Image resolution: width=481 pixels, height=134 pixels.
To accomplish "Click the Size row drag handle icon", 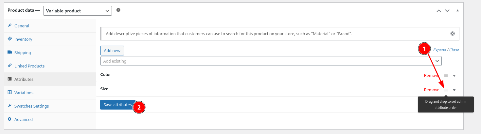I will pos(446,90).
